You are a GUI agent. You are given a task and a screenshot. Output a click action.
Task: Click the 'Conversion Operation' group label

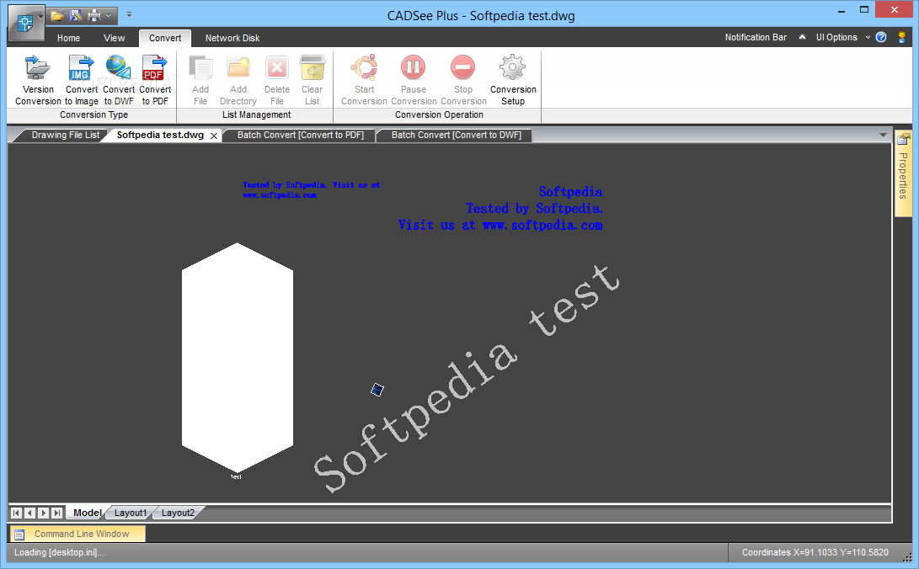pos(439,114)
